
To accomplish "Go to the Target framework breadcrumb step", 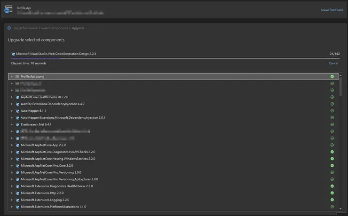I will point(25,28).
